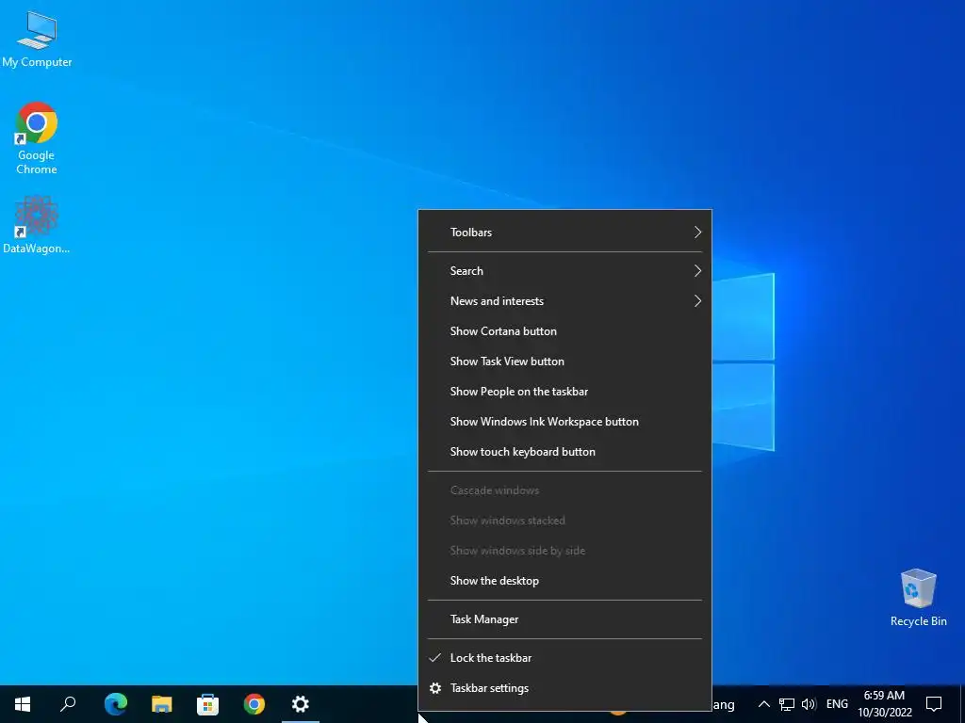Choose Show the desktop
The image size is (965, 723).
(x=565, y=581)
